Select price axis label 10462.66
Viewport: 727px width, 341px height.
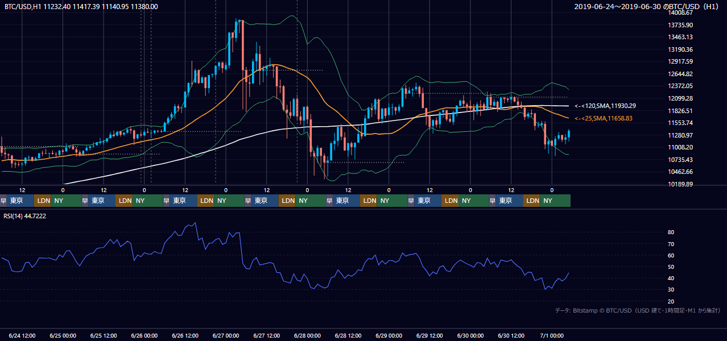tap(680, 172)
